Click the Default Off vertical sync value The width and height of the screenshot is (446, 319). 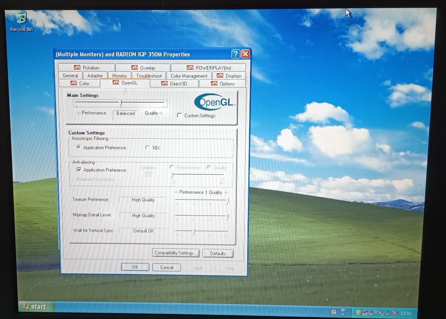pyautogui.click(x=143, y=231)
